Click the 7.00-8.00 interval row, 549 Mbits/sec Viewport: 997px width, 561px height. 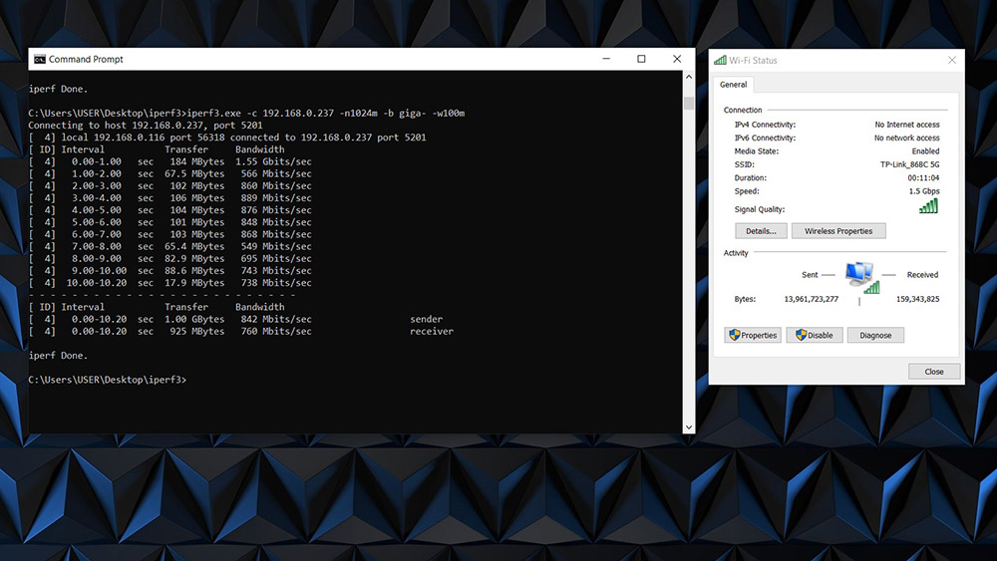tap(169, 246)
